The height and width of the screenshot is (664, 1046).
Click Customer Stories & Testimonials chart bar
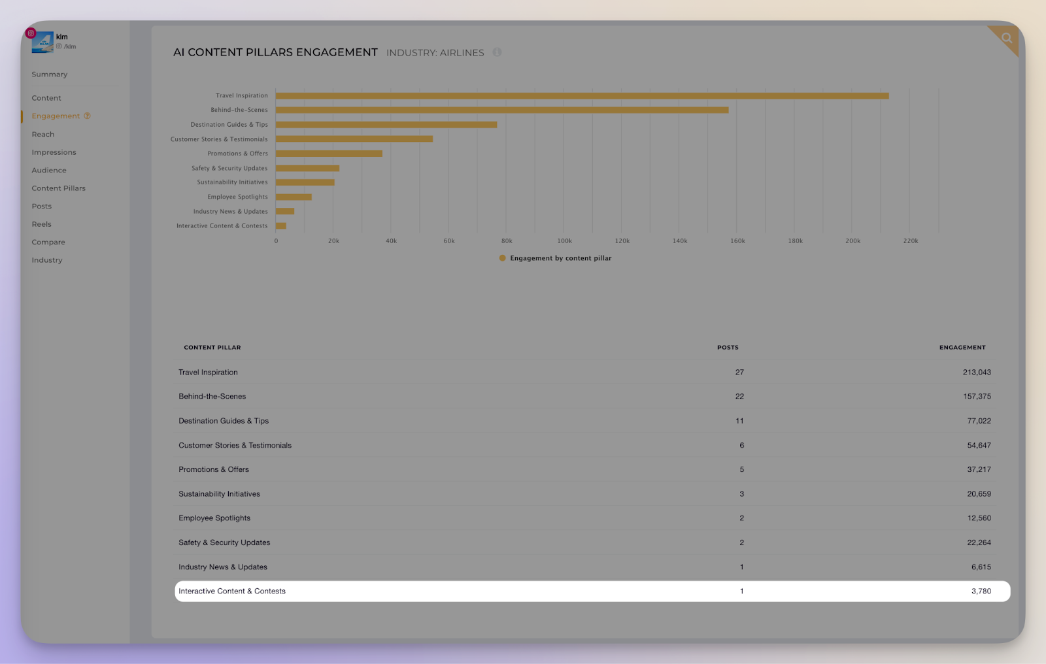click(354, 139)
